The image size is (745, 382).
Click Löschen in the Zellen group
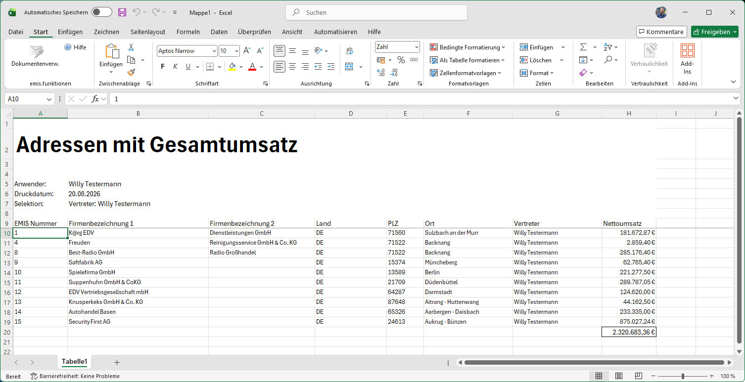coord(536,60)
